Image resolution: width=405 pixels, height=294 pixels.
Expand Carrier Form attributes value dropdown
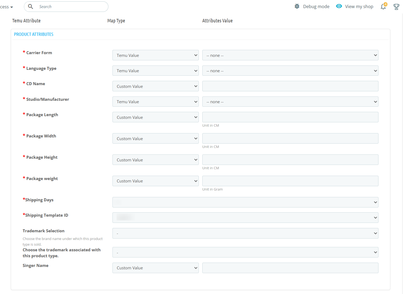290,55
